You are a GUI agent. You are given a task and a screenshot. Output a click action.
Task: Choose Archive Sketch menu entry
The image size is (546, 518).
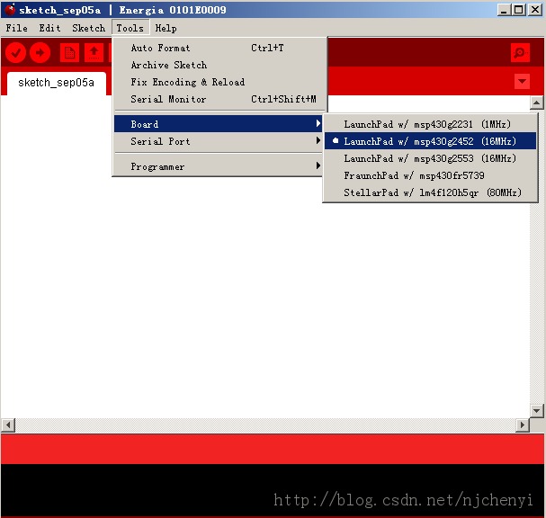219,65
